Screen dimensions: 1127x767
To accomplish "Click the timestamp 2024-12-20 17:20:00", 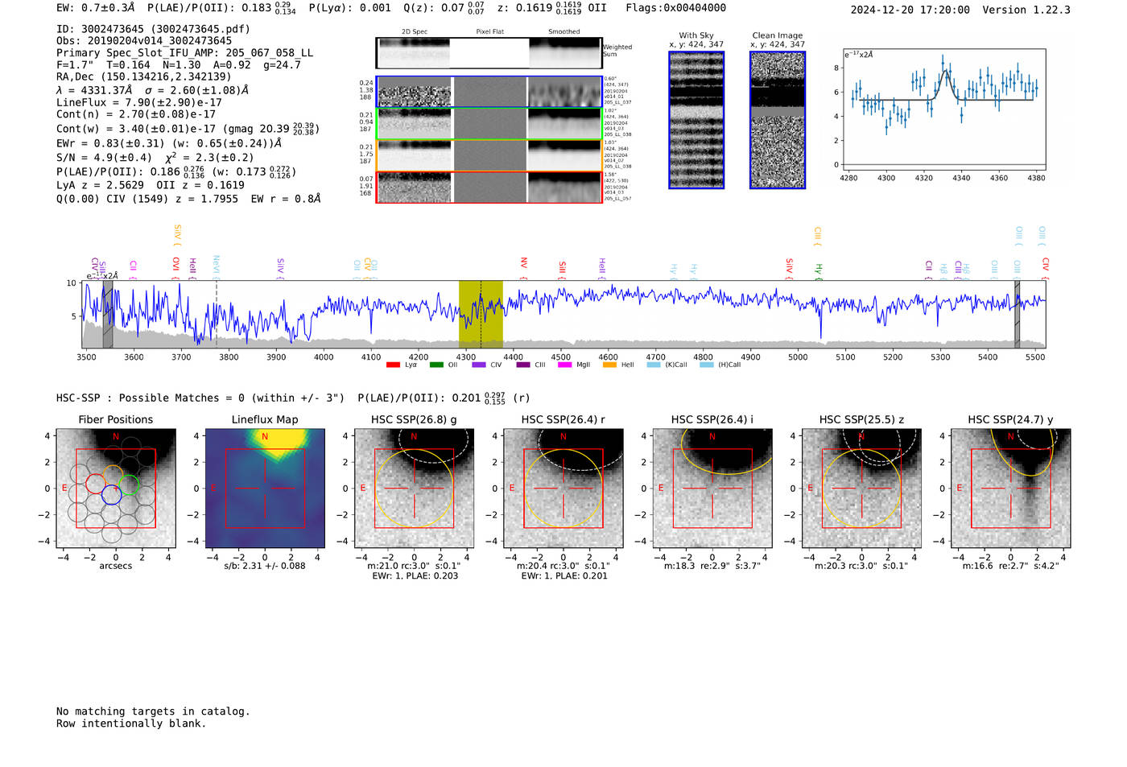I will 910,10.
